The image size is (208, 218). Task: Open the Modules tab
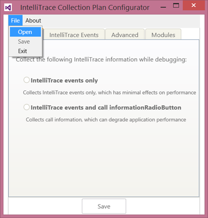point(163,35)
